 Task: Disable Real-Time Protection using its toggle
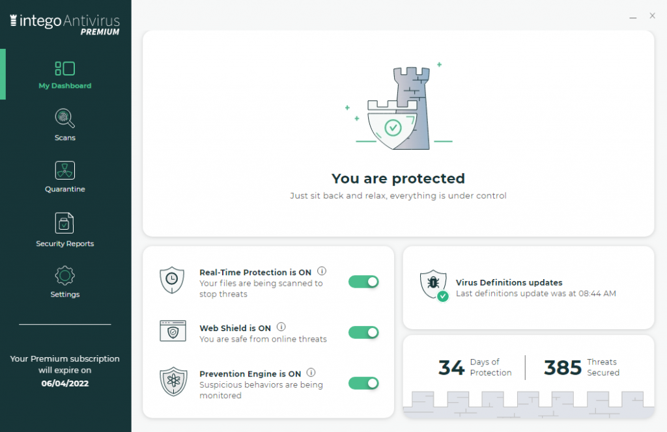pyautogui.click(x=363, y=281)
